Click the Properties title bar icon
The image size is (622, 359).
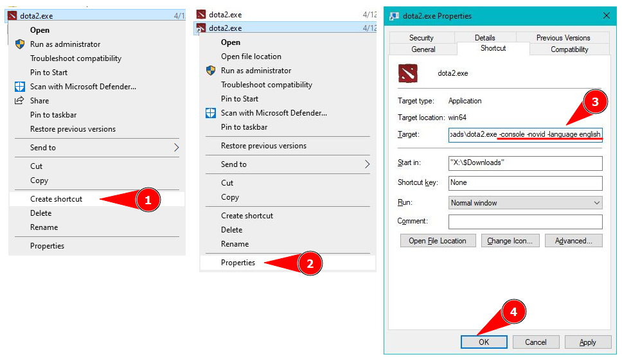tap(395, 16)
